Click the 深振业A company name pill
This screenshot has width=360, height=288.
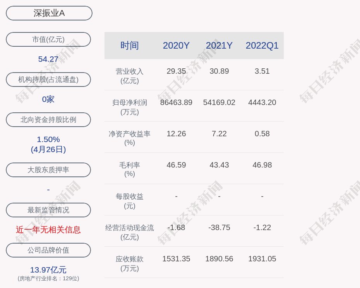click(49, 13)
